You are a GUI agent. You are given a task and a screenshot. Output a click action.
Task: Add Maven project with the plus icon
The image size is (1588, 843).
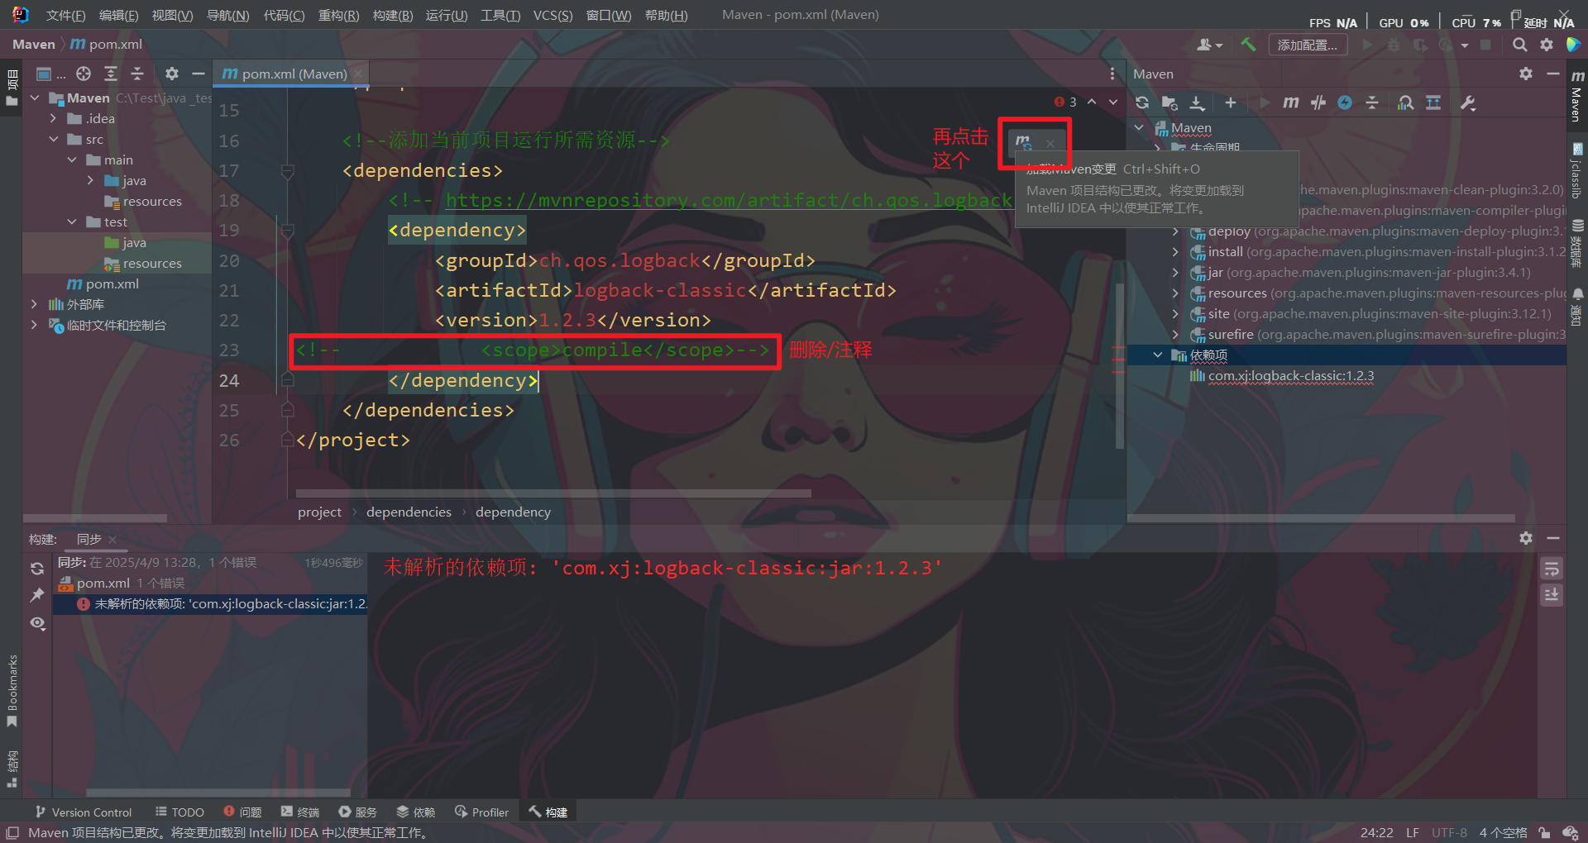pyautogui.click(x=1231, y=102)
